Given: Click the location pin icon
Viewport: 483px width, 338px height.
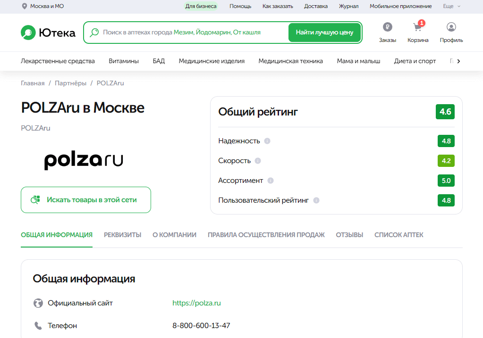Looking at the screenshot, I should 25,6.
